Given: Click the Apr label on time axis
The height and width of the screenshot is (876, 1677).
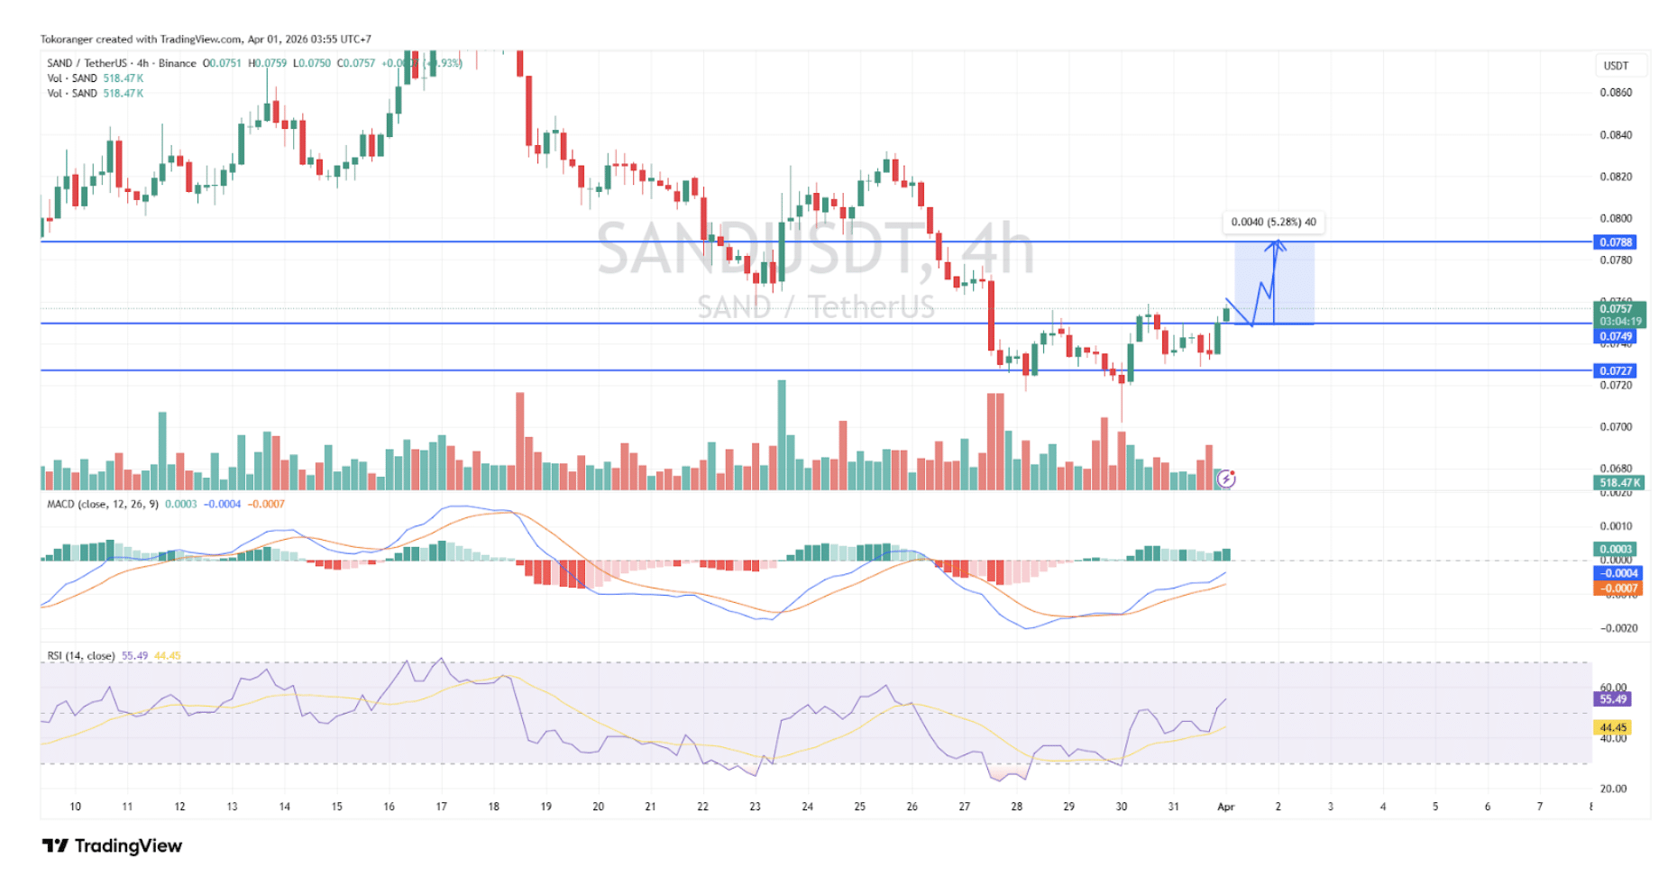Looking at the screenshot, I should coord(1225,807).
